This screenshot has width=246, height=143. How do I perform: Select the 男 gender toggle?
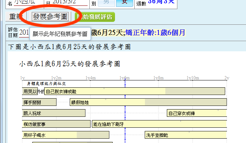point(106,3)
